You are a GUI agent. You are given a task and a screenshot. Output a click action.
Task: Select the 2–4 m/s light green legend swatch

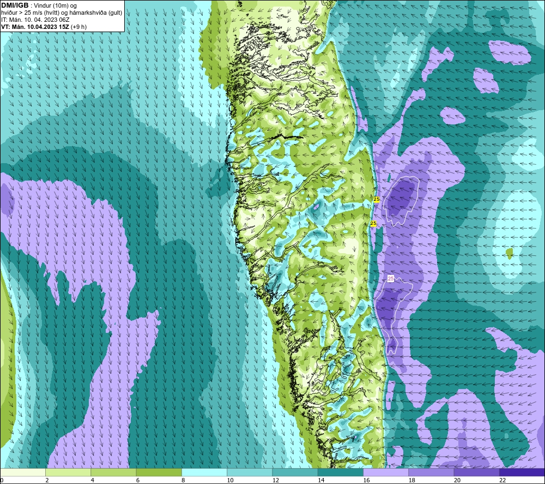(68, 472)
